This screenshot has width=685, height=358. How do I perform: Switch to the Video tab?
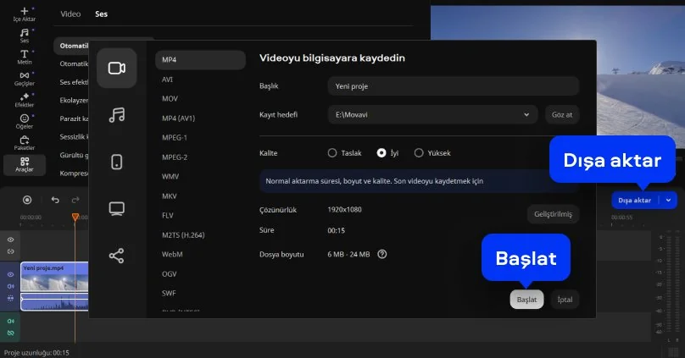pyautogui.click(x=71, y=14)
